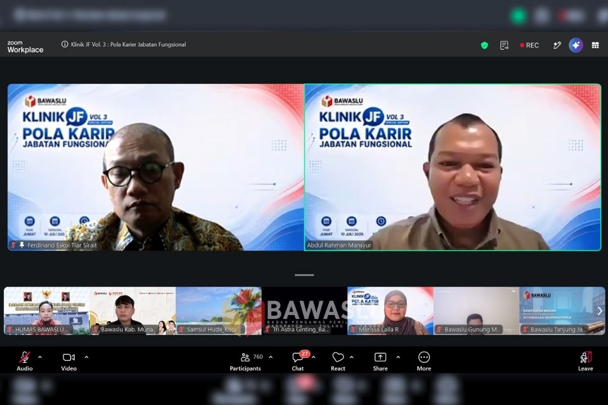Toggle the REC recording indicator
This screenshot has width=608, height=405.
[x=529, y=46]
